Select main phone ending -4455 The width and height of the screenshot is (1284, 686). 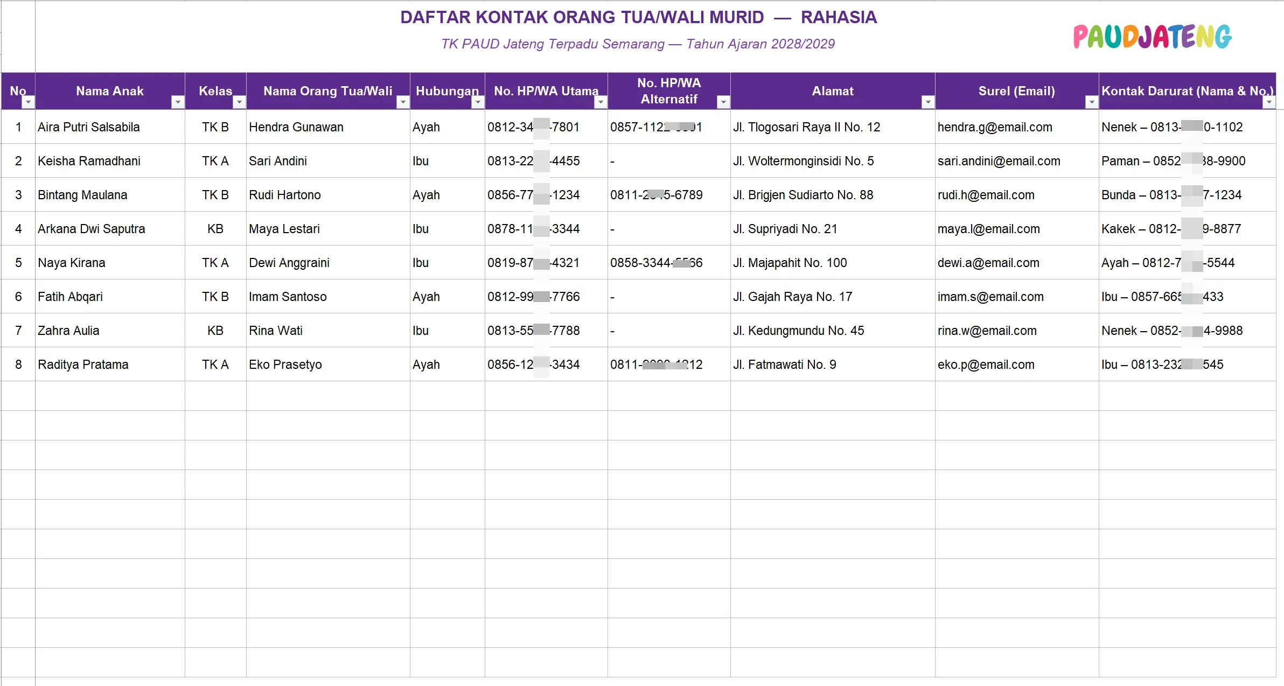click(x=546, y=161)
